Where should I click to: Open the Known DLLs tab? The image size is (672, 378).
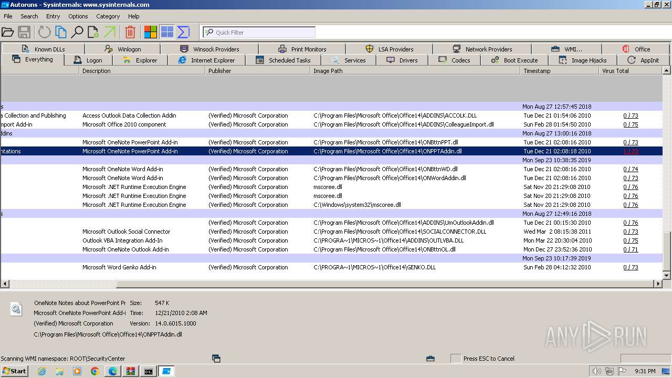pos(43,49)
